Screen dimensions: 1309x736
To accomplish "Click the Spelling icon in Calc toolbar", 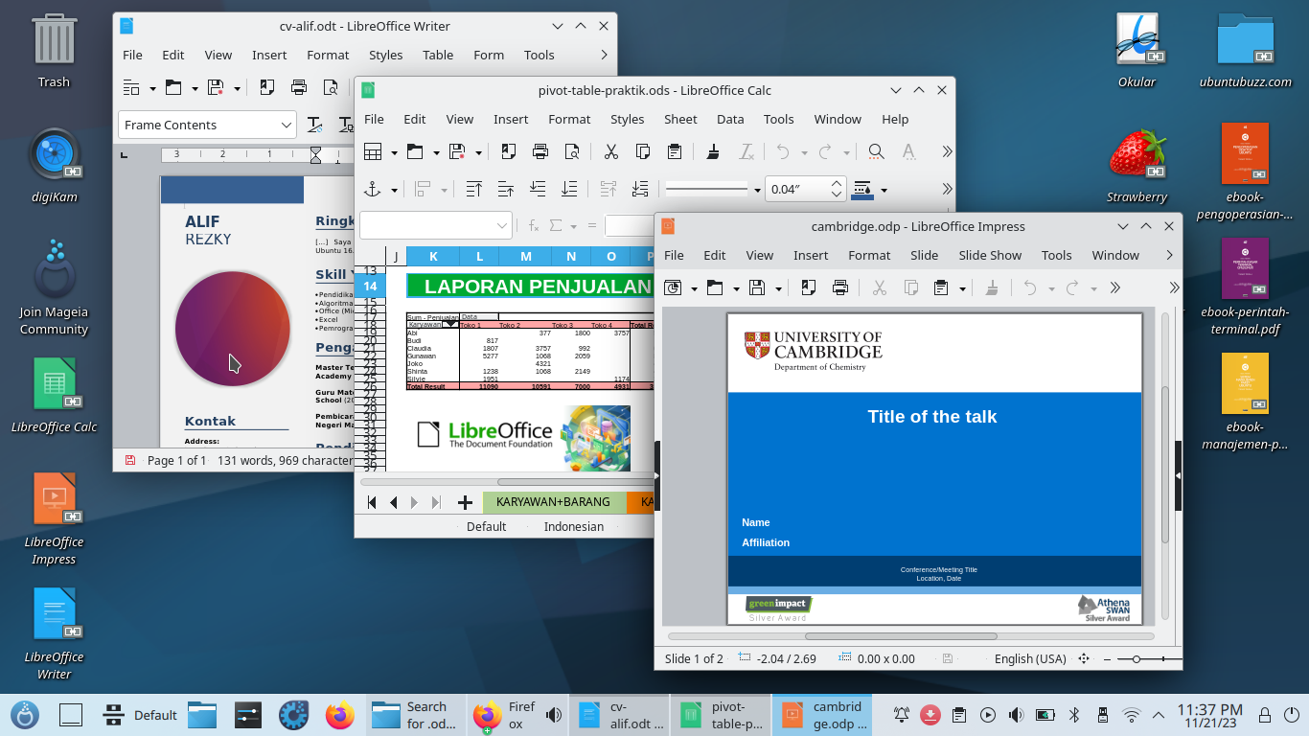I will (908, 151).
